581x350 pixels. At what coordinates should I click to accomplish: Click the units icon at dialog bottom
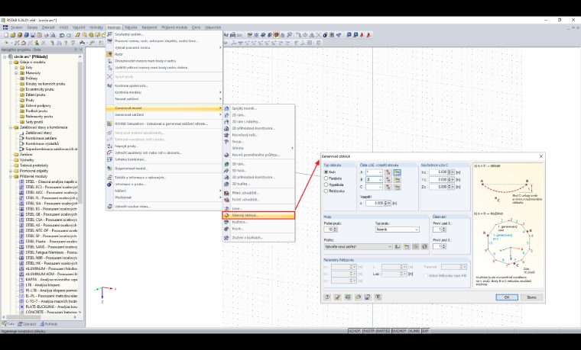(x=348, y=297)
